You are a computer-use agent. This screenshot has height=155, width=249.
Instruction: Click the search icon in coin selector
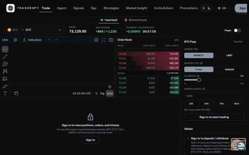[x=23, y=30]
